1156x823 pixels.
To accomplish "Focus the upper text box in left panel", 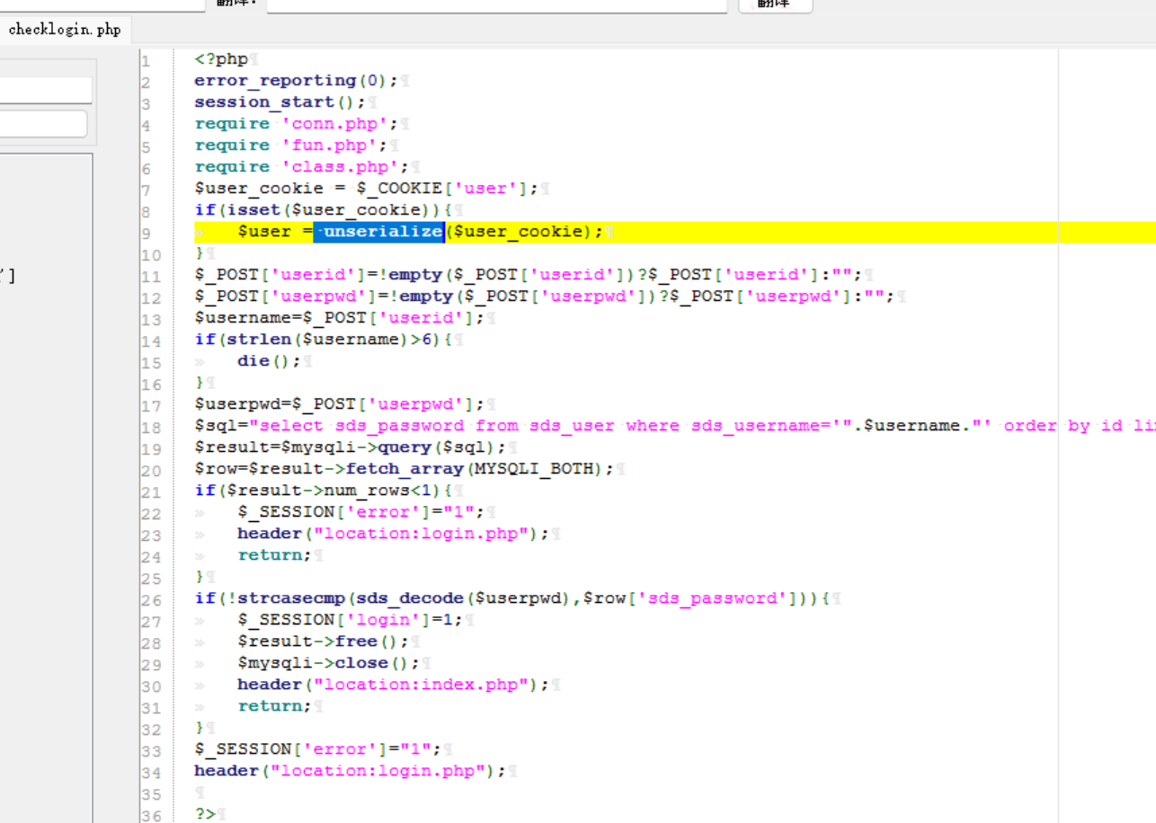I will coord(45,90).
